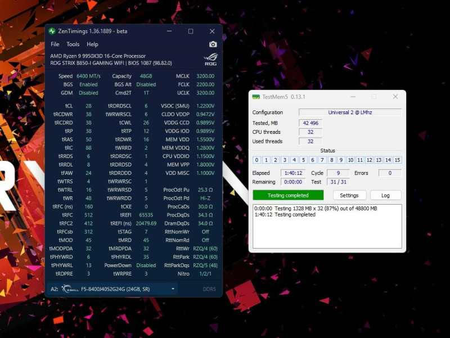
Task: Click the ZenTimings app logo icon
Action: [52, 31]
